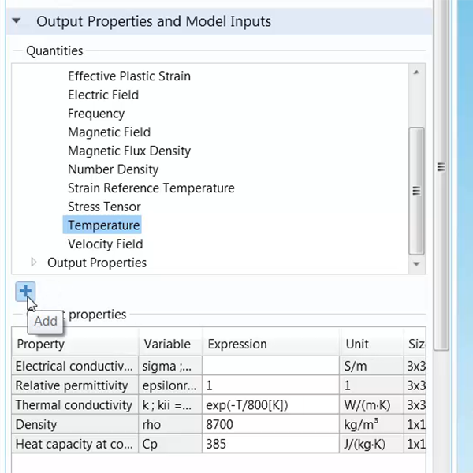This screenshot has height=473, width=473.
Task: Select Strain Reference Temperature entry
Action: tap(151, 188)
